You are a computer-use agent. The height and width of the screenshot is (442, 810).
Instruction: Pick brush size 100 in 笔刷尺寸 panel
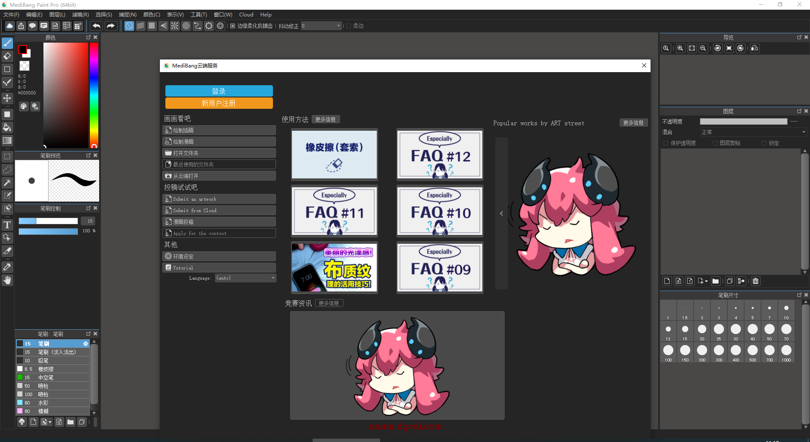tap(668, 353)
